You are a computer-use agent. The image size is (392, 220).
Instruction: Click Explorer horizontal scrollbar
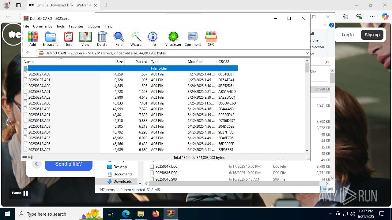234,183
